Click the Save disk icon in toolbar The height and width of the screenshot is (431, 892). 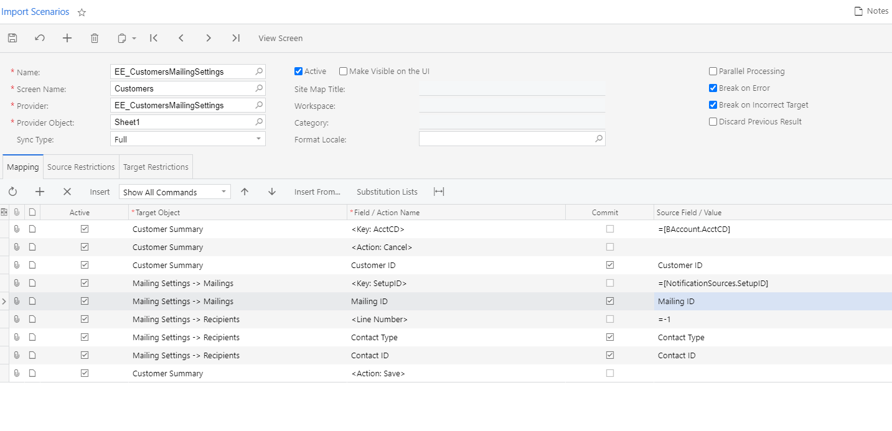[12, 38]
